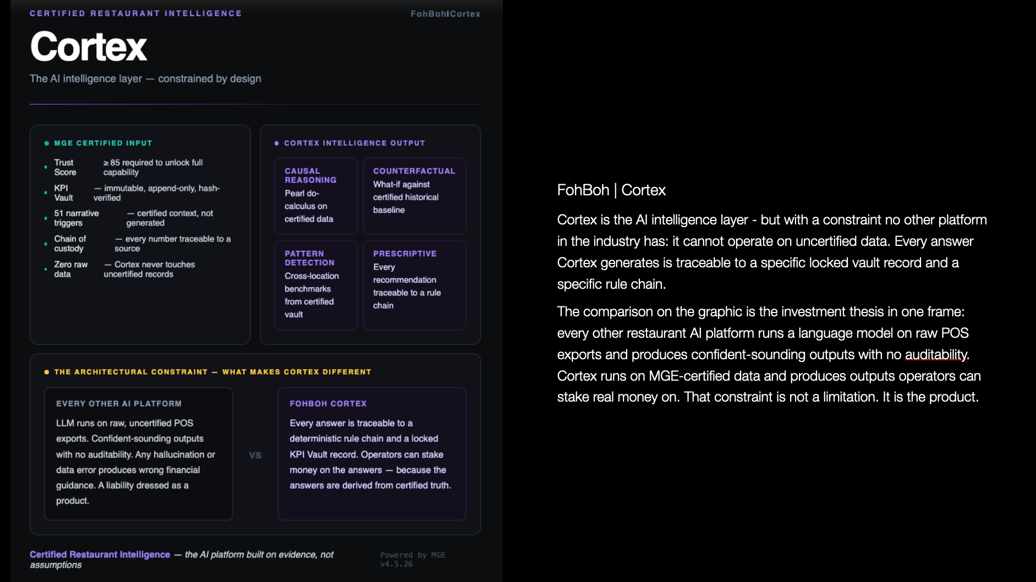Click the green dot beside MGE Certified Input
The height and width of the screenshot is (582, 1036).
point(47,144)
